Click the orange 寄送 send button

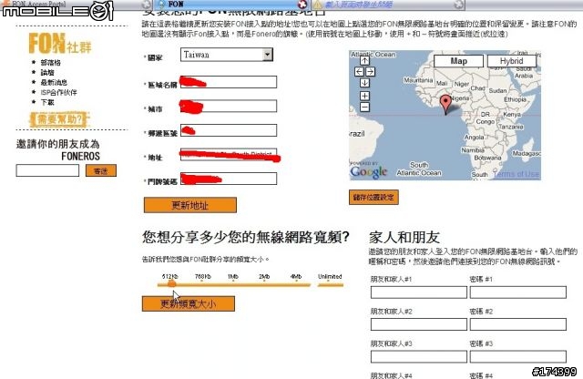pos(101,170)
